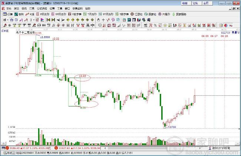Open the 9P四方形 tool
Screen dimensions: 241x156
pyautogui.click(x=59, y=14)
